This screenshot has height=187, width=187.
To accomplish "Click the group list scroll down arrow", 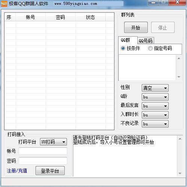I will (179, 77).
